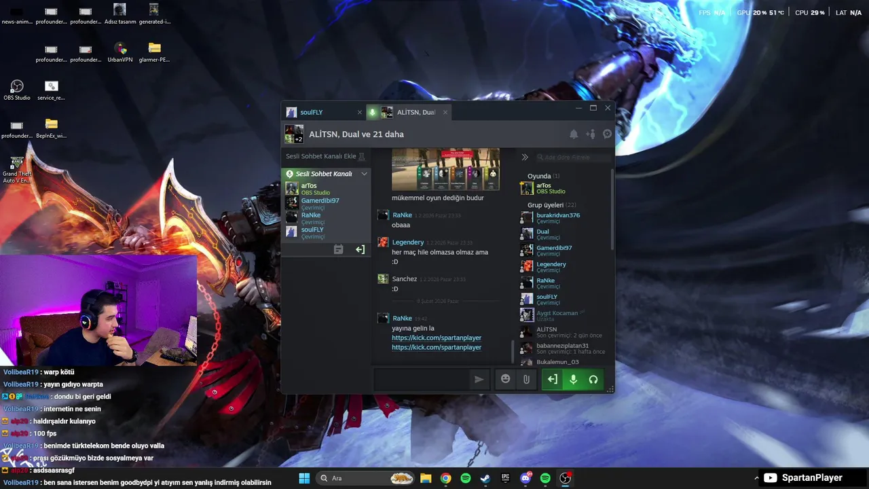Toggle microphone mute in chat bar
869x489 pixels.
click(573, 380)
